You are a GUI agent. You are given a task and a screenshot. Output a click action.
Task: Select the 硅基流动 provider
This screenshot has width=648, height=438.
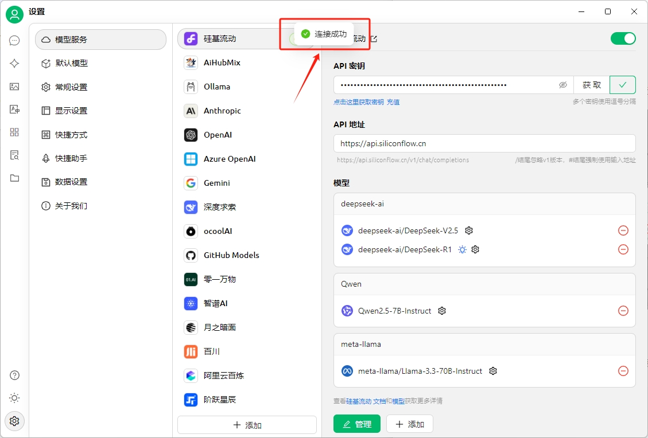pyautogui.click(x=247, y=39)
